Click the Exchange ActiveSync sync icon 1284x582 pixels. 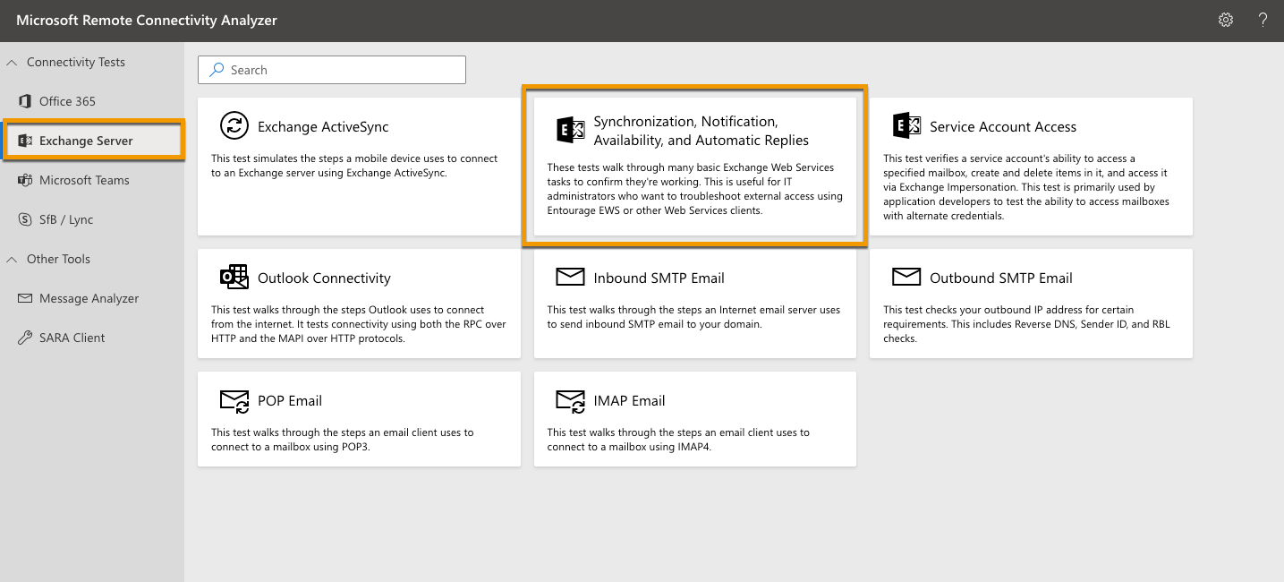tap(234, 126)
